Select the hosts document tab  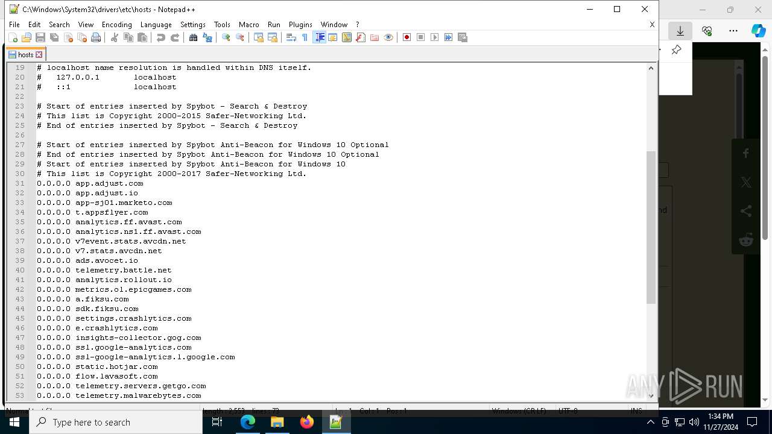pos(25,54)
